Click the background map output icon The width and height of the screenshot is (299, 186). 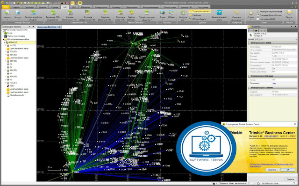tap(219, 13)
